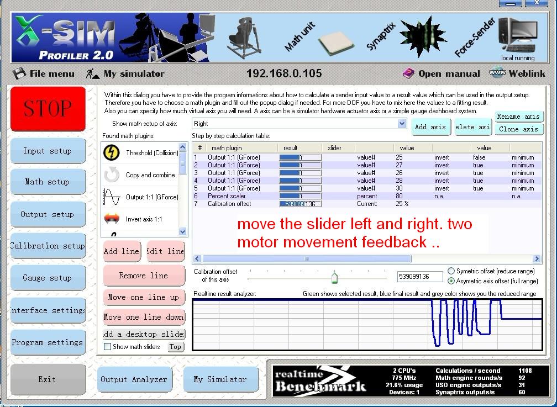Go to the Output setup page
557x407 pixels.
pos(48,214)
